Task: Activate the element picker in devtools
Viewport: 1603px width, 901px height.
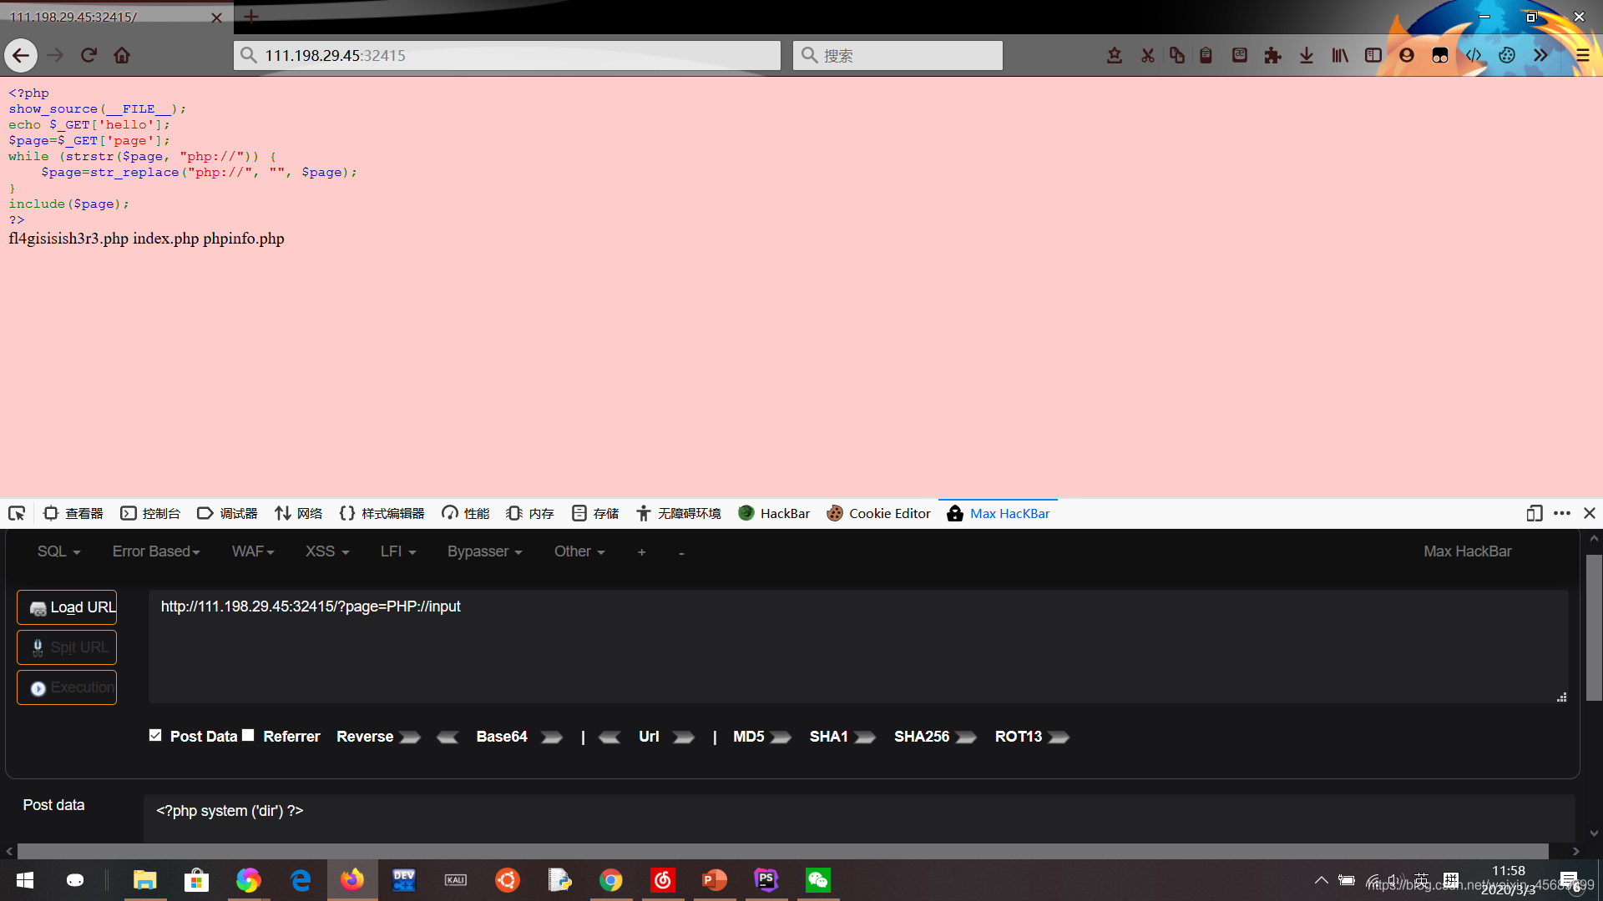Action: pos(17,513)
